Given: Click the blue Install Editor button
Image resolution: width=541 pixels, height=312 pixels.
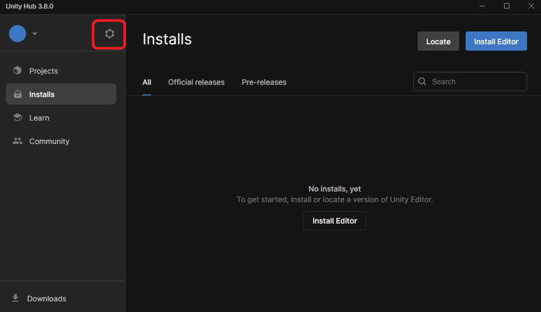Looking at the screenshot, I should click(496, 41).
